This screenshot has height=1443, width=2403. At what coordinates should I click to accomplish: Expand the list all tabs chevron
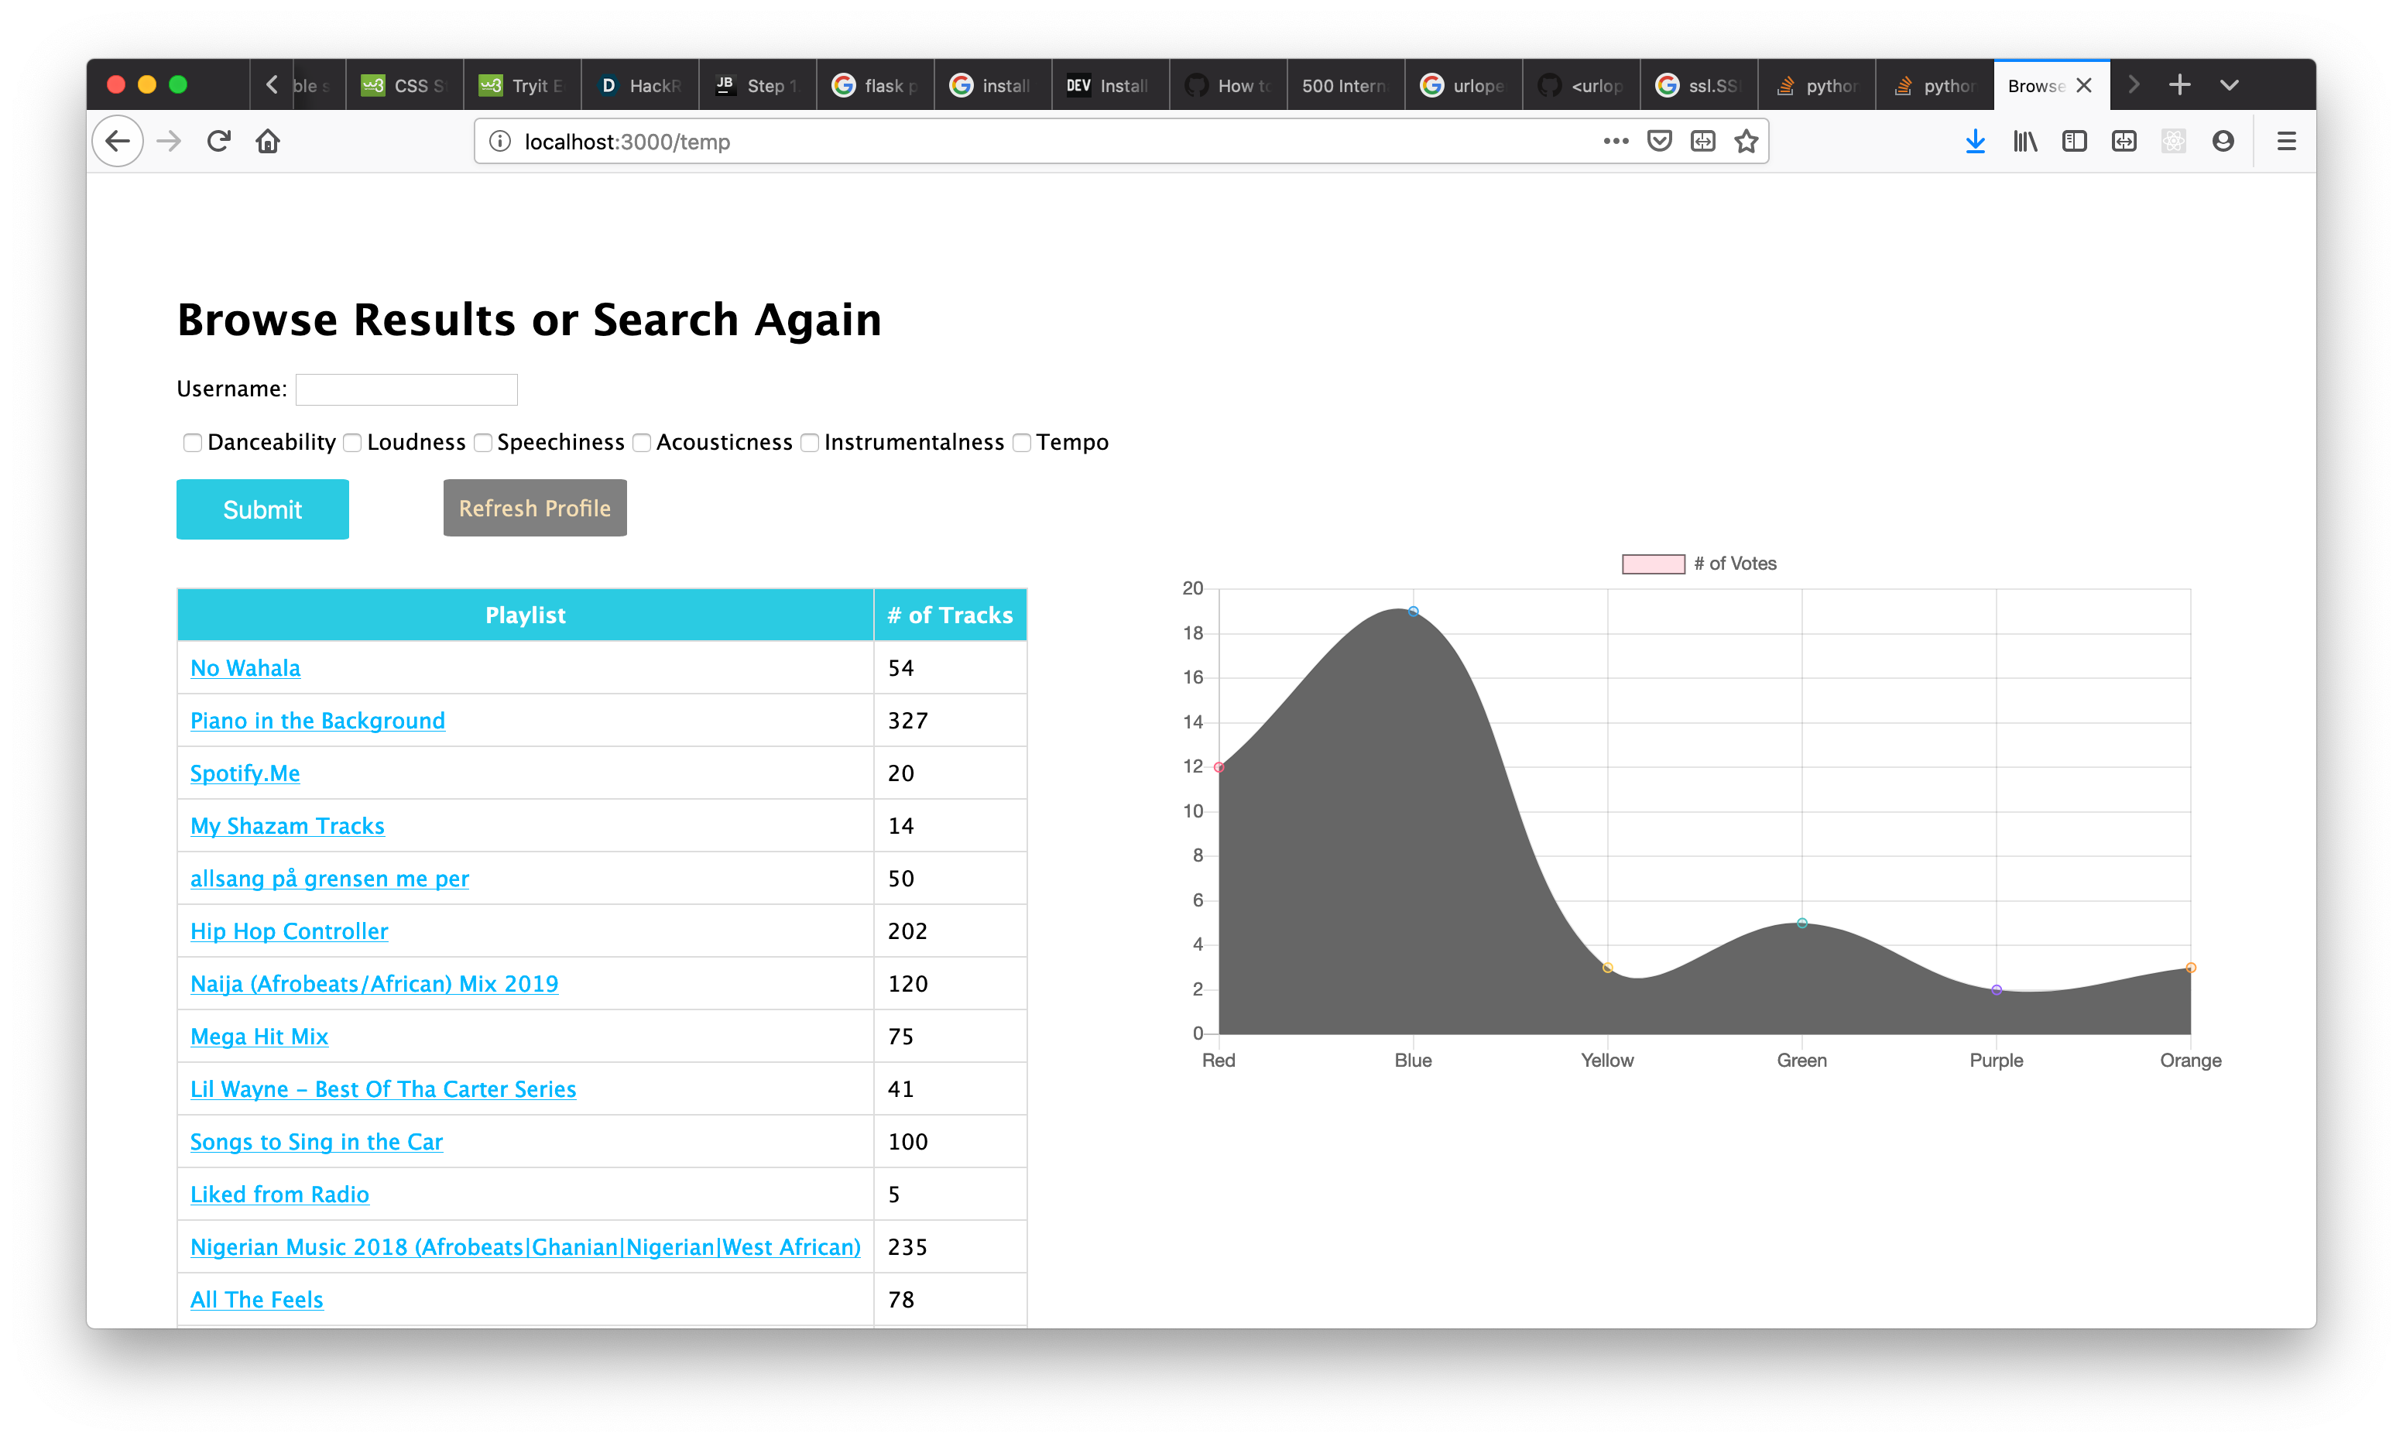(x=2229, y=86)
